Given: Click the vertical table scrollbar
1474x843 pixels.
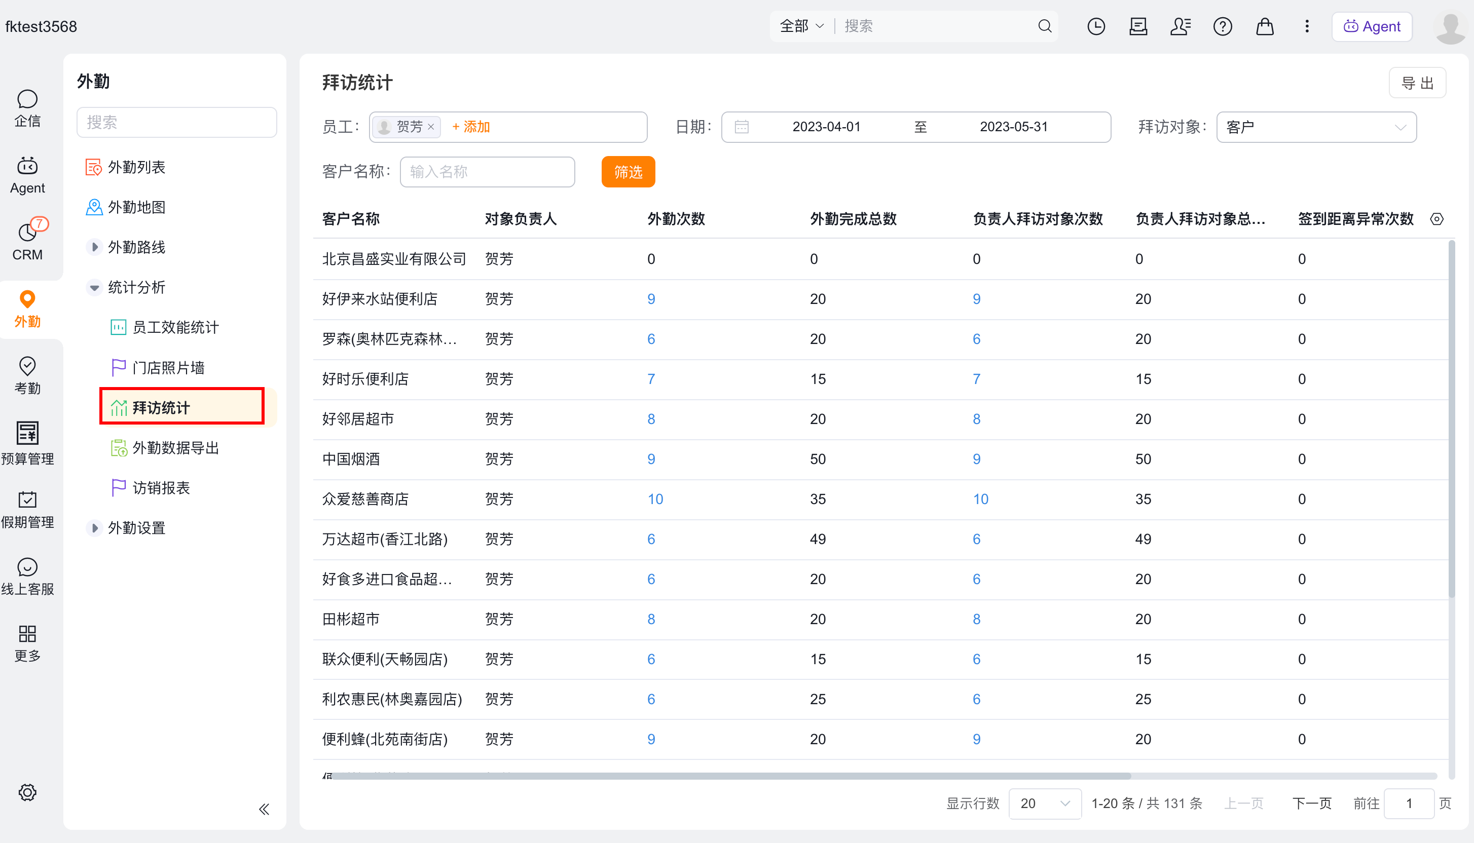Looking at the screenshot, I should pyautogui.click(x=1451, y=419).
